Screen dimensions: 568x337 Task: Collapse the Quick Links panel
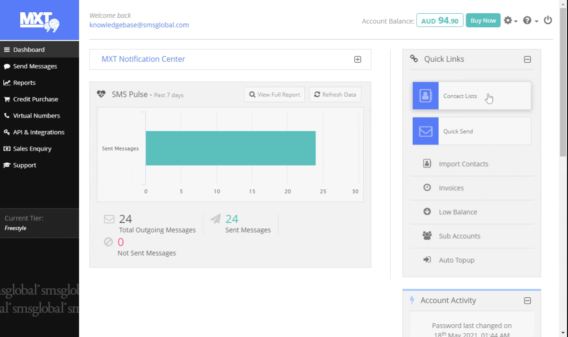pyautogui.click(x=527, y=59)
